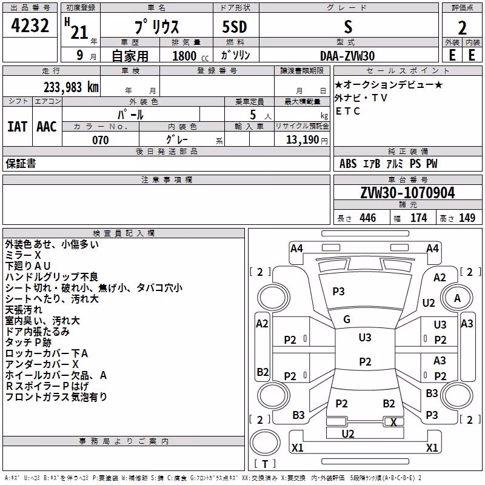
Task: Select the note タッチP跡
Action: pos(28,343)
